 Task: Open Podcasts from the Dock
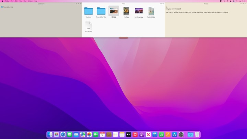[142, 135]
